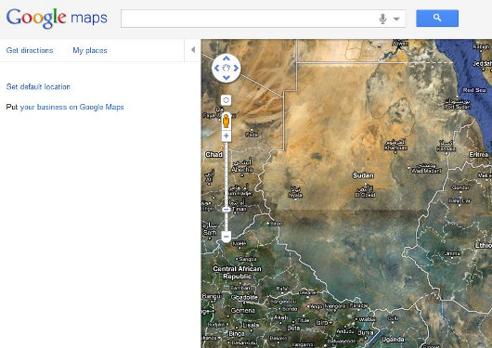This screenshot has width=492, height=348.
Task: Zoom out with the minus button
Action: pos(227,237)
